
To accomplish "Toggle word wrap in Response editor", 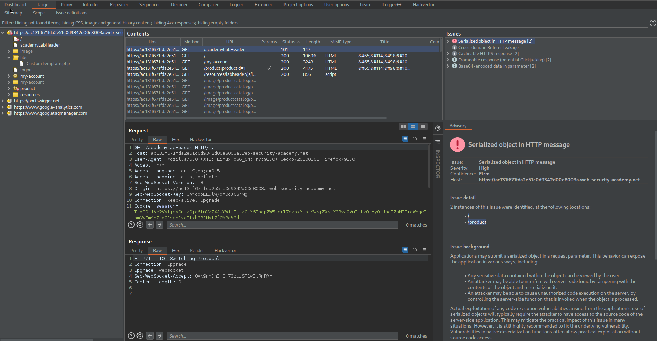I will coord(405,250).
